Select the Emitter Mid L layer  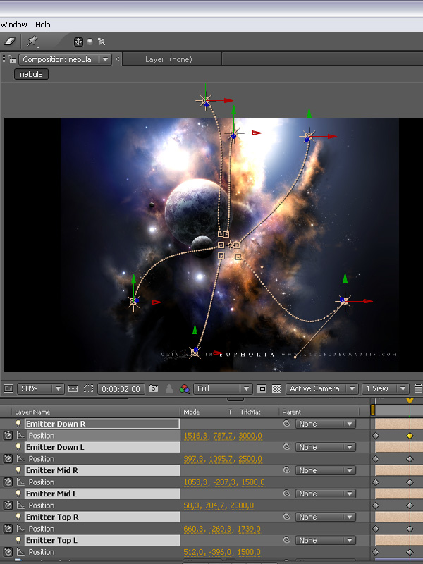coord(102,493)
